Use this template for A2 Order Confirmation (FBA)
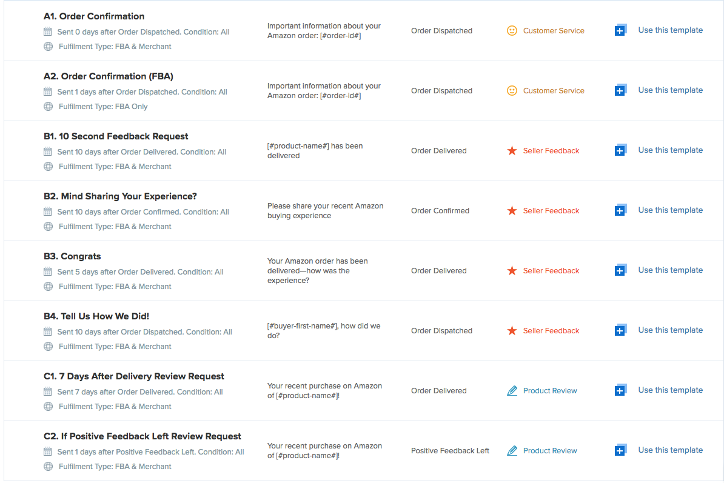Screen dimensions: 724x483 (670, 90)
